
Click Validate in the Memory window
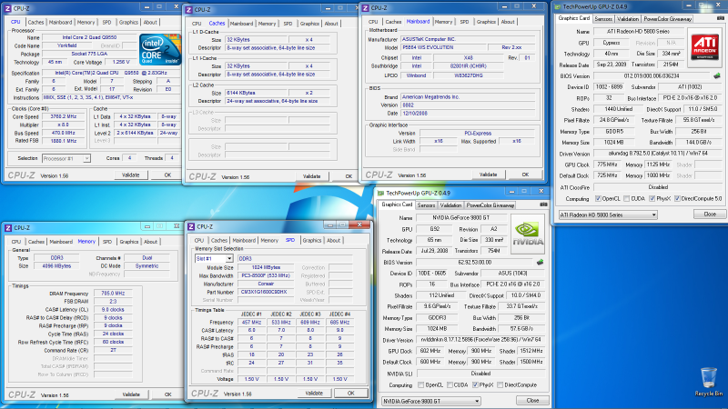point(131,394)
